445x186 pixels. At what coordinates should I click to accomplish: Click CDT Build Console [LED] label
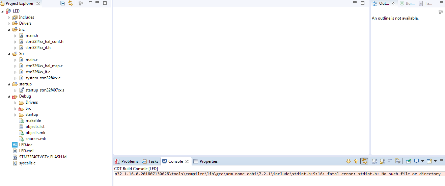[x=136, y=169]
